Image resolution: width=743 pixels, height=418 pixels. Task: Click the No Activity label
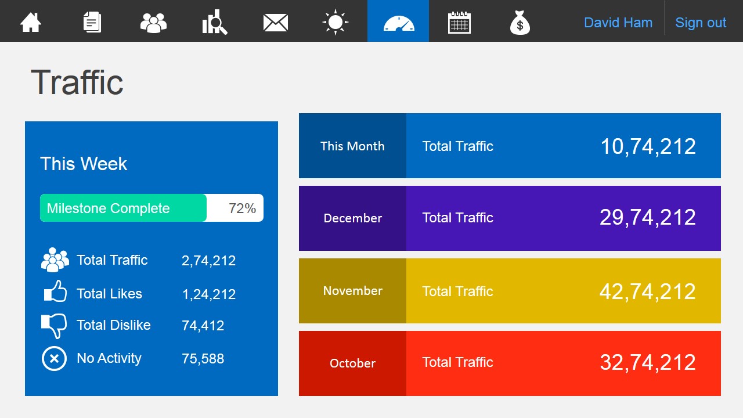click(109, 358)
